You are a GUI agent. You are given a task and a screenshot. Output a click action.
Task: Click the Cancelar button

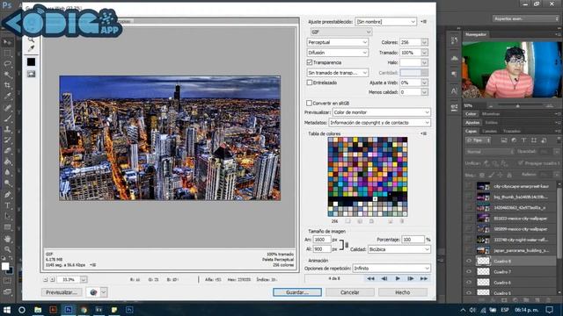pos(350,292)
